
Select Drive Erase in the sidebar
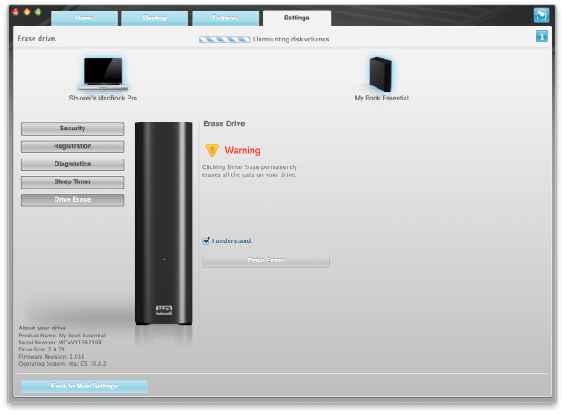[72, 200]
